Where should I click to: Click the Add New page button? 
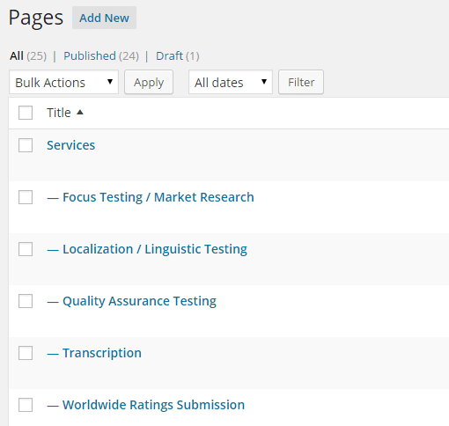104,18
